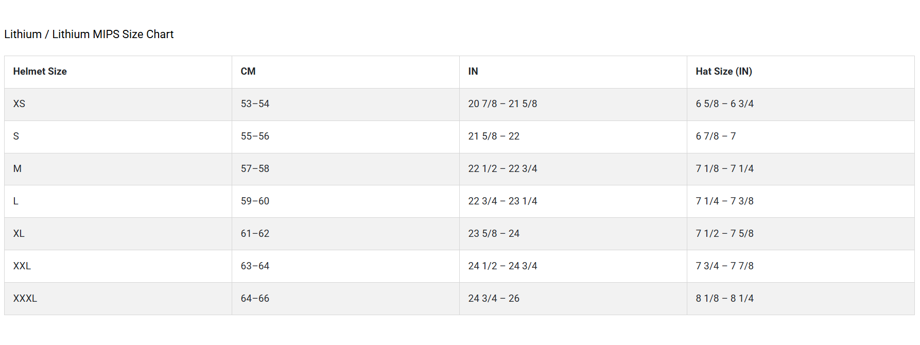Select the 6 7/8 – 7 hat size

click(716, 136)
